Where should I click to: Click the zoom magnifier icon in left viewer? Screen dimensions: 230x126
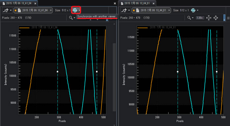pos(71,18)
